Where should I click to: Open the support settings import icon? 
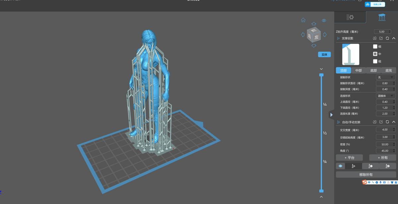pos(375,38)
